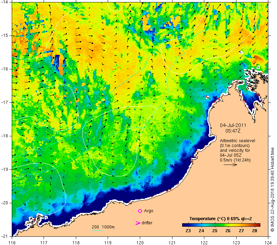
Task: Click the color bar label '25'
Action: coord(215,231)
